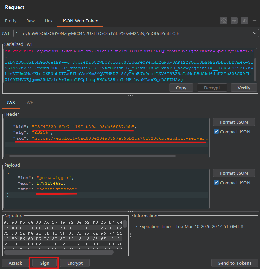This screenshot has height=269, width=260.
Task: Click the Sign button
Action: [x=44, y=263]
